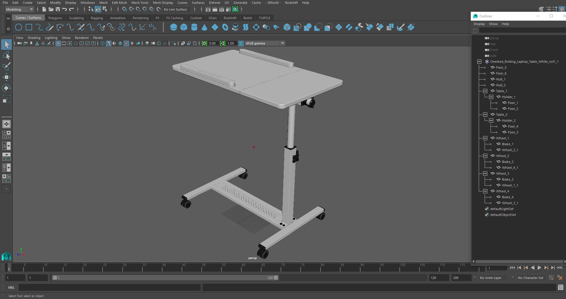Activate the Move tool
The height and width of the screenshot is (299, 566).
click(6, 77)
